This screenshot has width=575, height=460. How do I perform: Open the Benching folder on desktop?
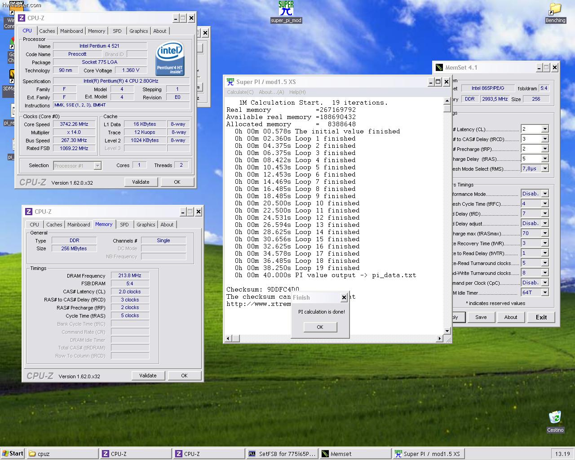point(555,13)
